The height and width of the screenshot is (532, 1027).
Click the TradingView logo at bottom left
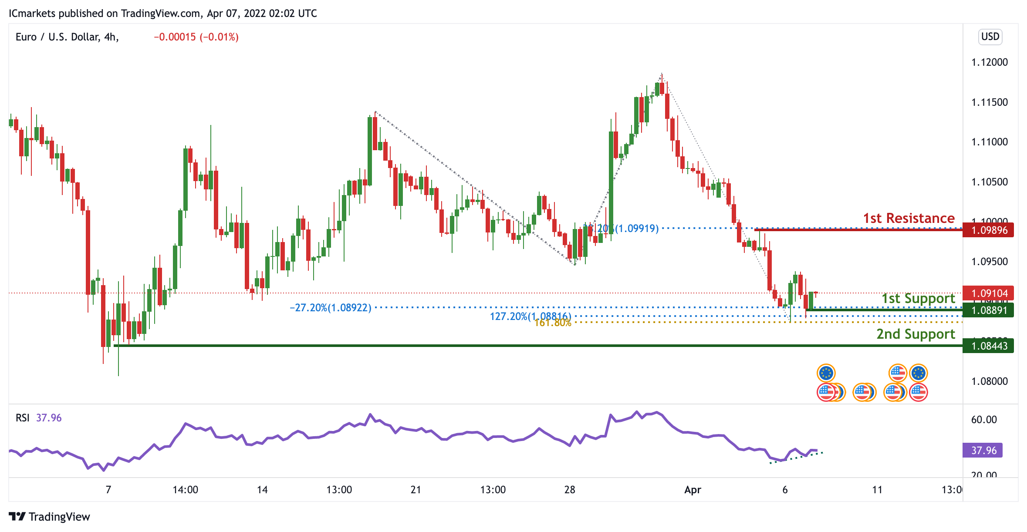[49, 516]
